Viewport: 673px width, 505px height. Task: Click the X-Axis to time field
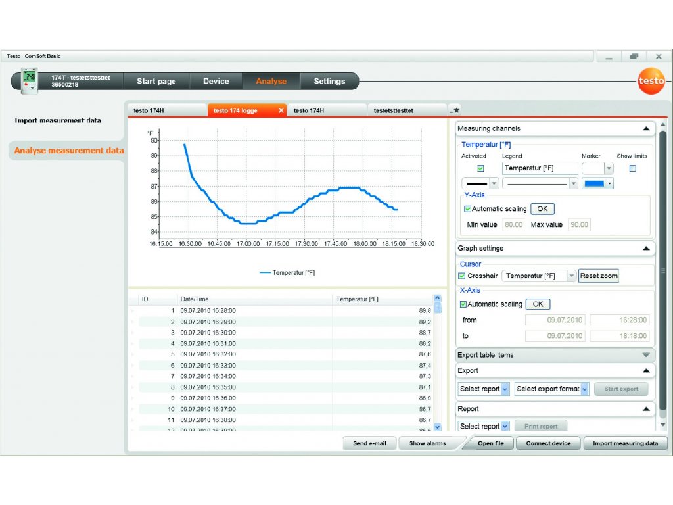619,336
